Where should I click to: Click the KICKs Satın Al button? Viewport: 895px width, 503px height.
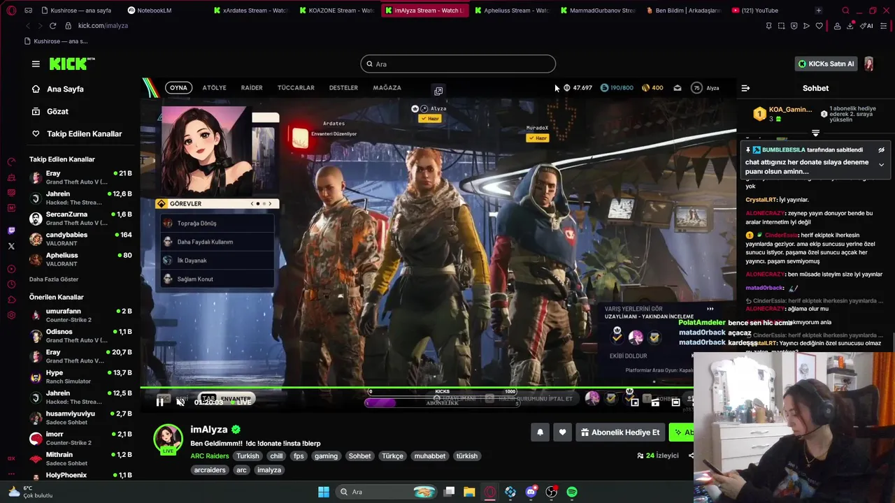[x=826, y=64]
